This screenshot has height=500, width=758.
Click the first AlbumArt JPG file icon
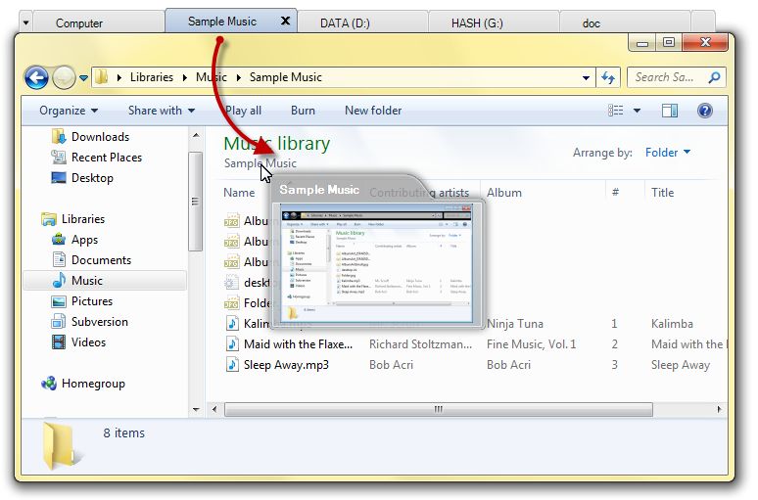click(231, 221)
